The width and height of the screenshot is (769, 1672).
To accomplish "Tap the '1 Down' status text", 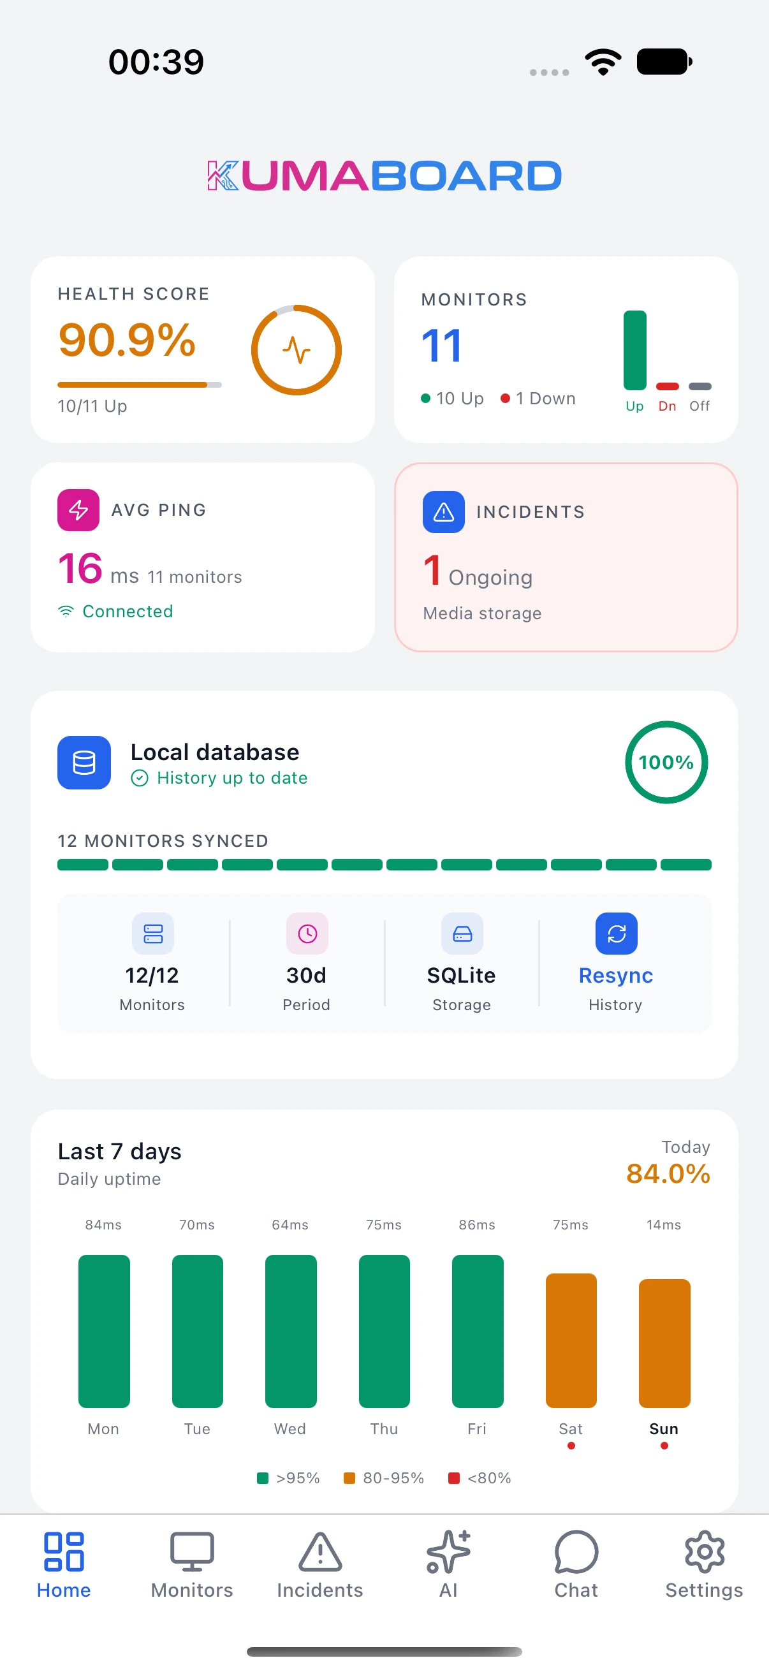I will (546, 399).
